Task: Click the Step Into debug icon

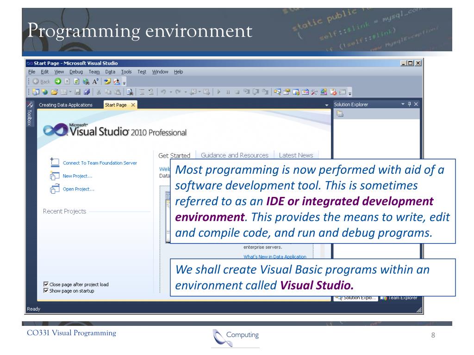Action: pos(247,92)
